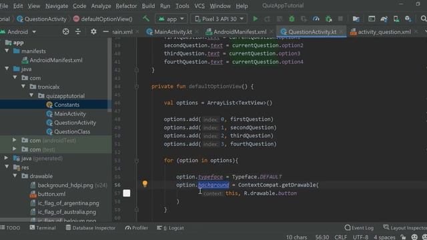Fold the defaultOptionView function in gutter
427x240 pixels.
pyautogui.click(x=137, y=87)
